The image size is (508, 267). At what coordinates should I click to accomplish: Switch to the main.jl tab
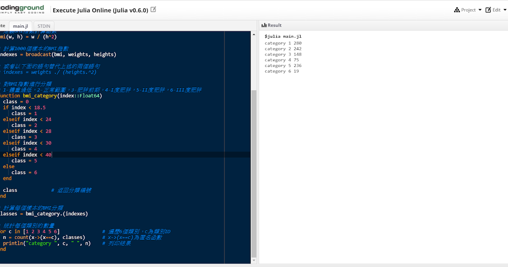(20, 26)
